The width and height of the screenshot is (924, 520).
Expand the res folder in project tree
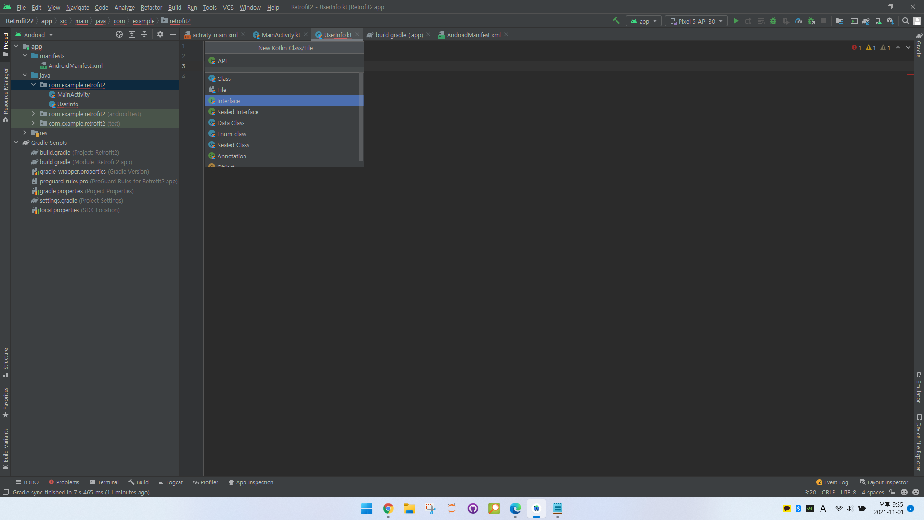tap(25, 133)
